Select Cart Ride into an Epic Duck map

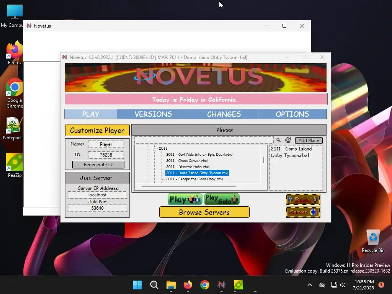[x=199, y=155]
